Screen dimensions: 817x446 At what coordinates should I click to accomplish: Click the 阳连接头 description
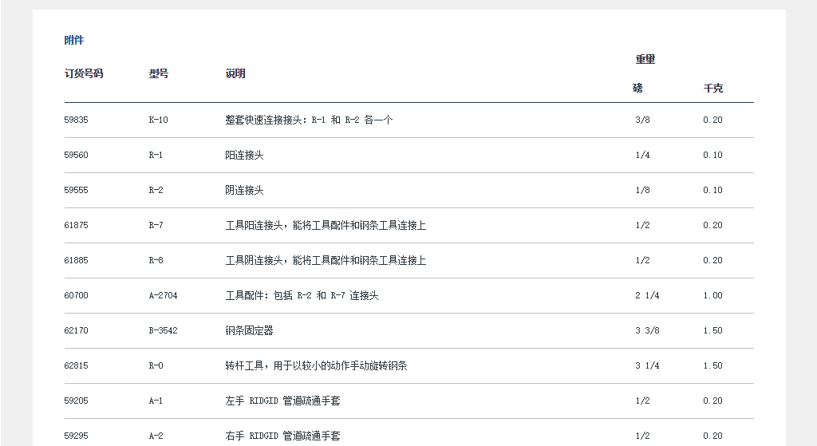pos(244,155)
